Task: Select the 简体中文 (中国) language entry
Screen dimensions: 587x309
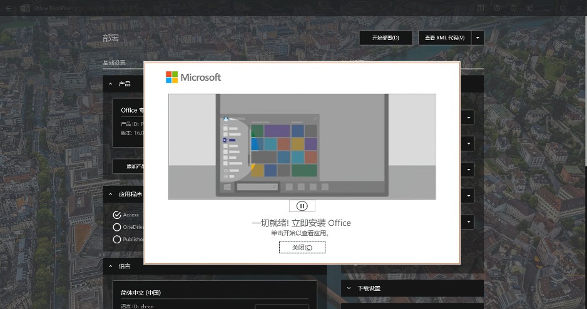Action: tap(141, 293)
